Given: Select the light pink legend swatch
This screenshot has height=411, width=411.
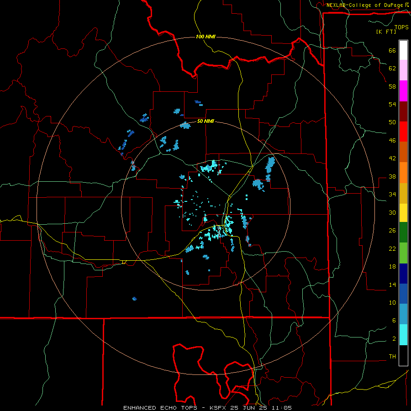Looking at the screenshot, I should (403, 70).
